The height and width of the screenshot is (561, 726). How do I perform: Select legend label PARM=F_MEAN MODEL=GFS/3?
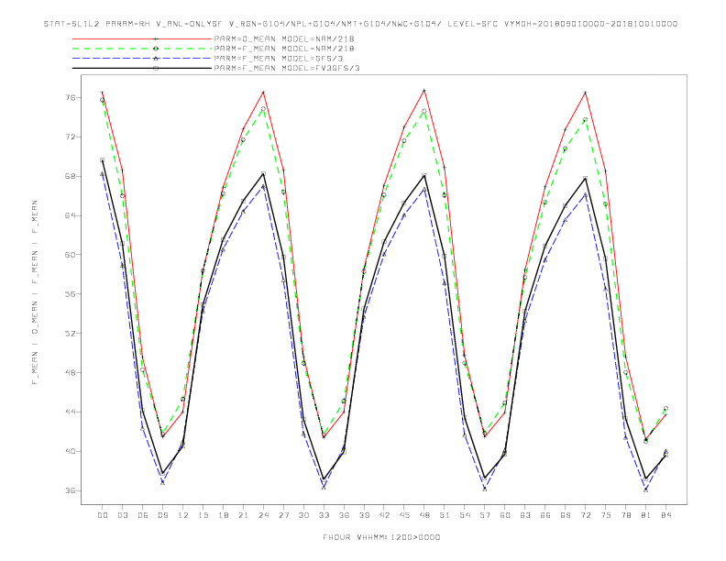[279, 59]
